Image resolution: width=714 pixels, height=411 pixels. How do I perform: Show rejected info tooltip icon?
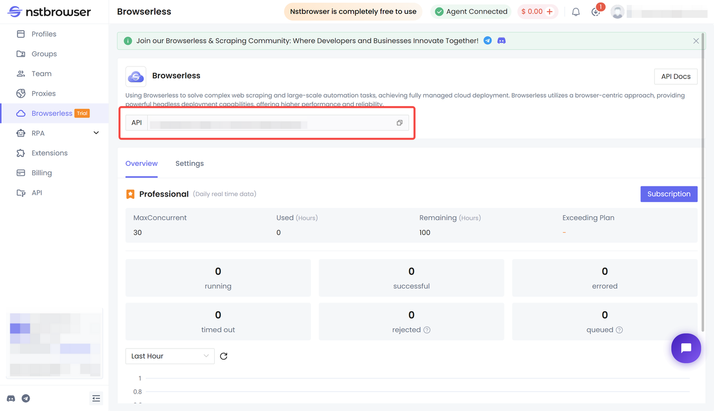pos(427,330)
